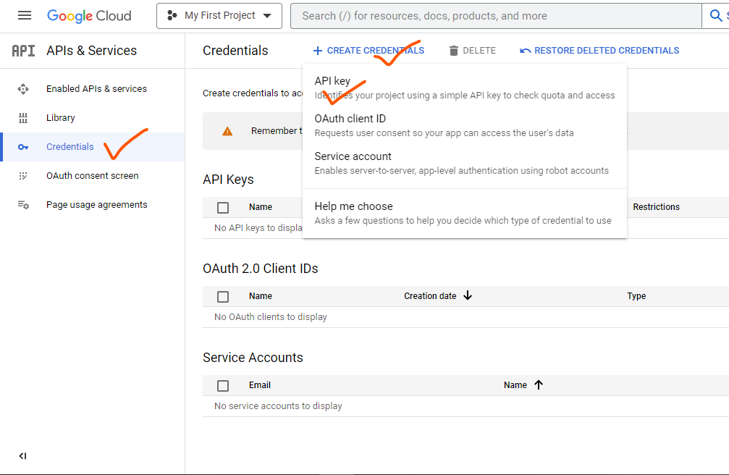
Task: Click the Name header in API Keys table
Action: pos(261,207)
